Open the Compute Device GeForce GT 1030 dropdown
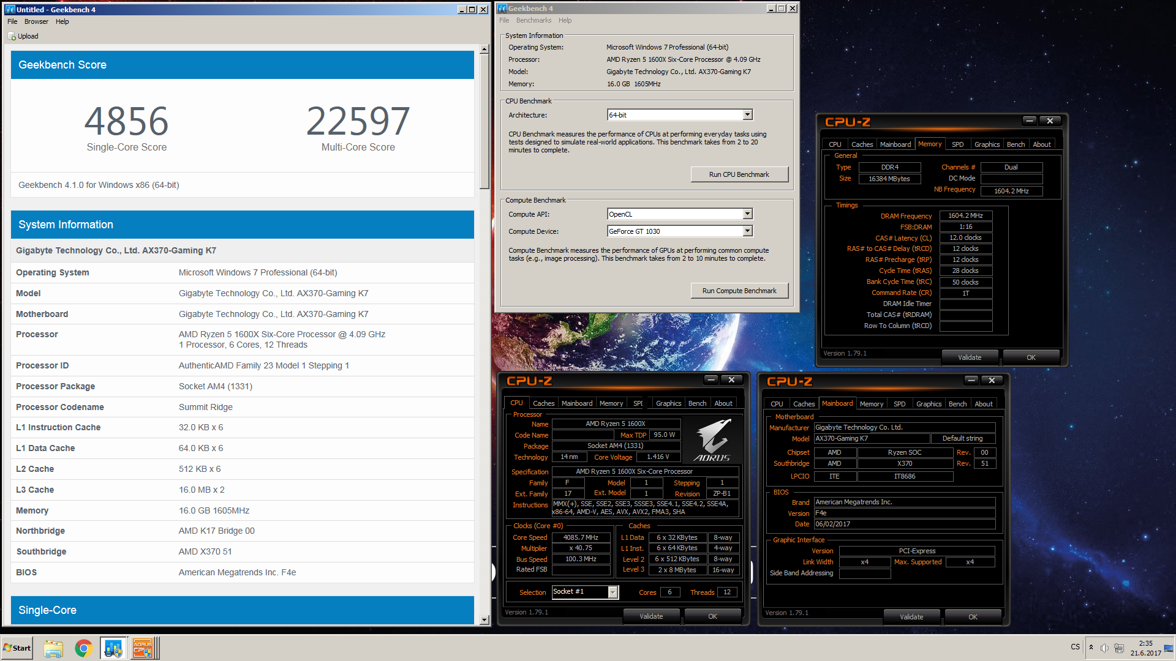This screenshot has width=1176, height=661. [x=747, y=231]
